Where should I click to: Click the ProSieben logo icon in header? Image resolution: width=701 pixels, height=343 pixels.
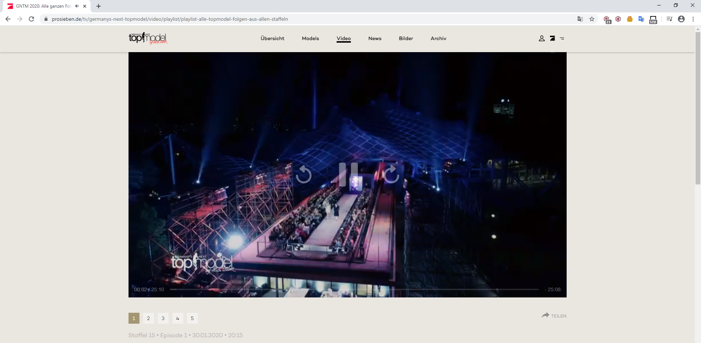pos(552,38)
